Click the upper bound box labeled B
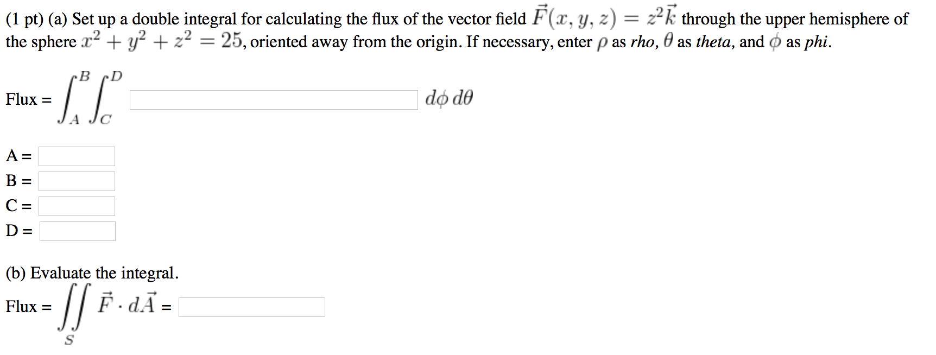 [x=76, y=181]
